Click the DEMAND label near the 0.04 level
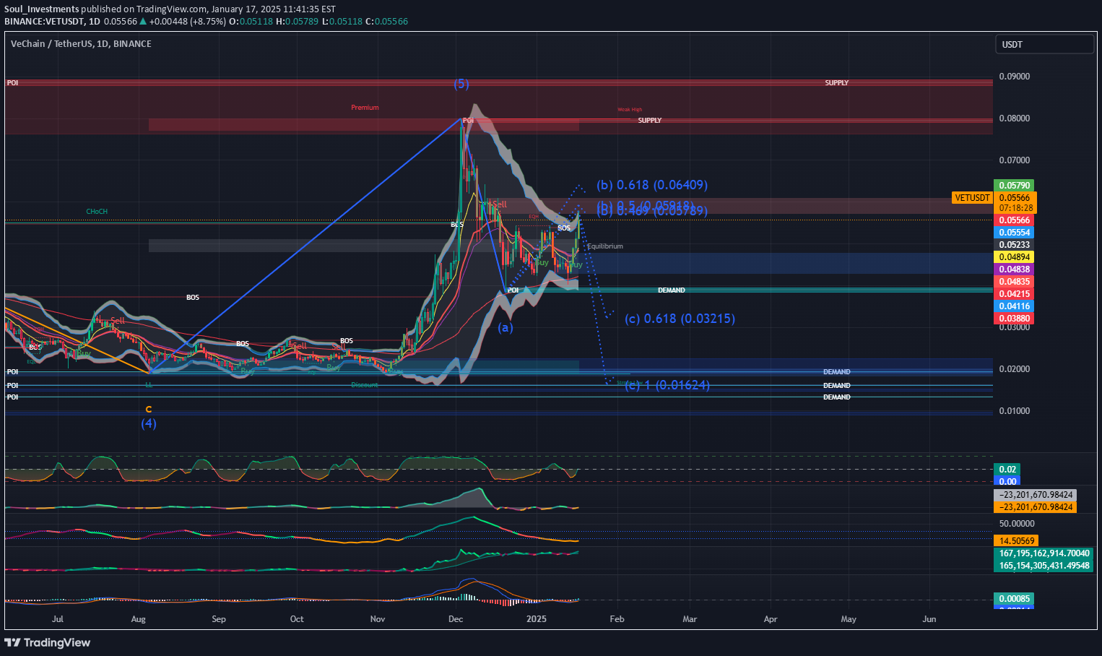 [672, 290]
